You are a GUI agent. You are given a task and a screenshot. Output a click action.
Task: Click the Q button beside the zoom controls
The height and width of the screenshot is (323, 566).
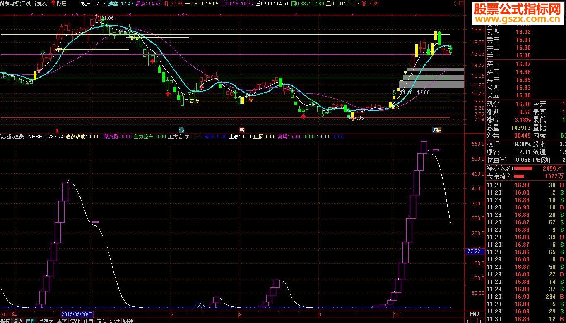click(482, 321)
